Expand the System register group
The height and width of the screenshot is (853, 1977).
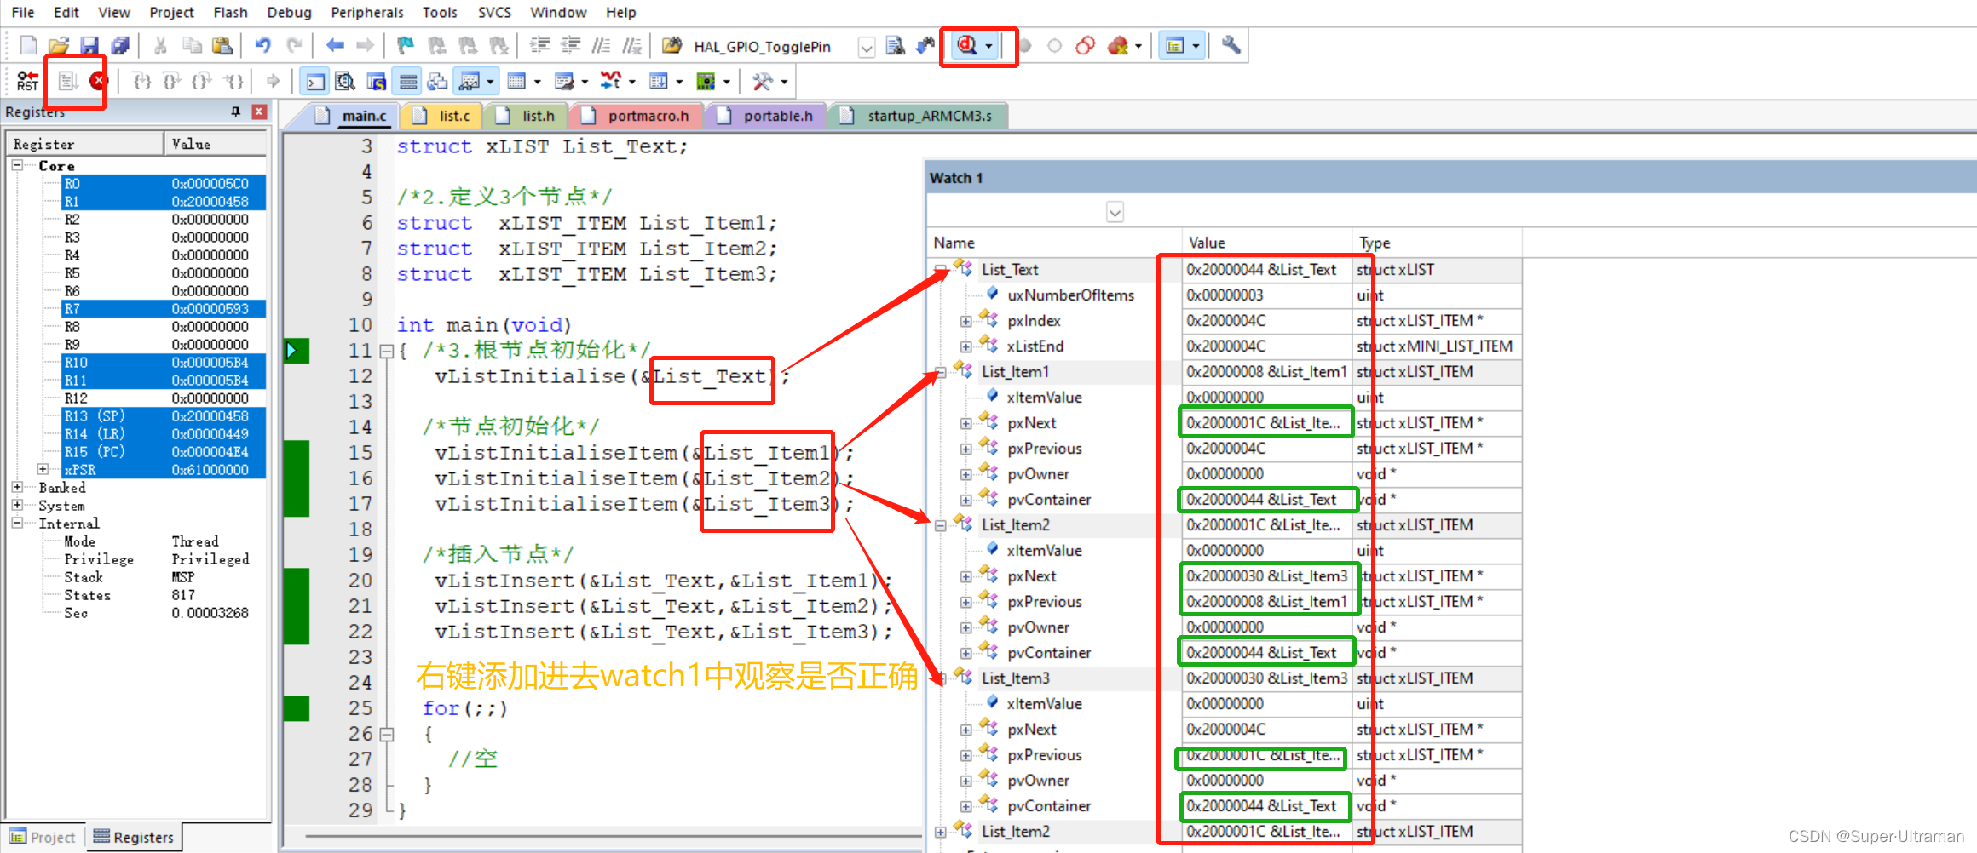pos(17,505)
